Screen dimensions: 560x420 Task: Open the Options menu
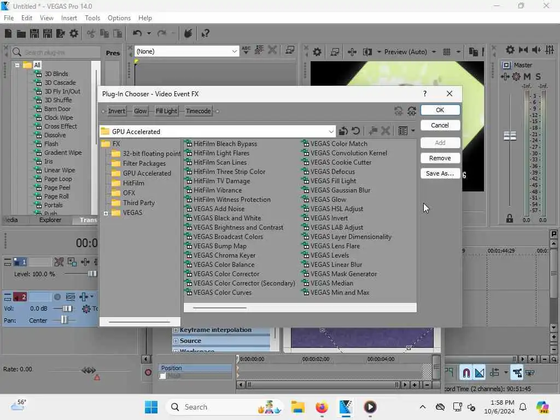click(119, 18)
